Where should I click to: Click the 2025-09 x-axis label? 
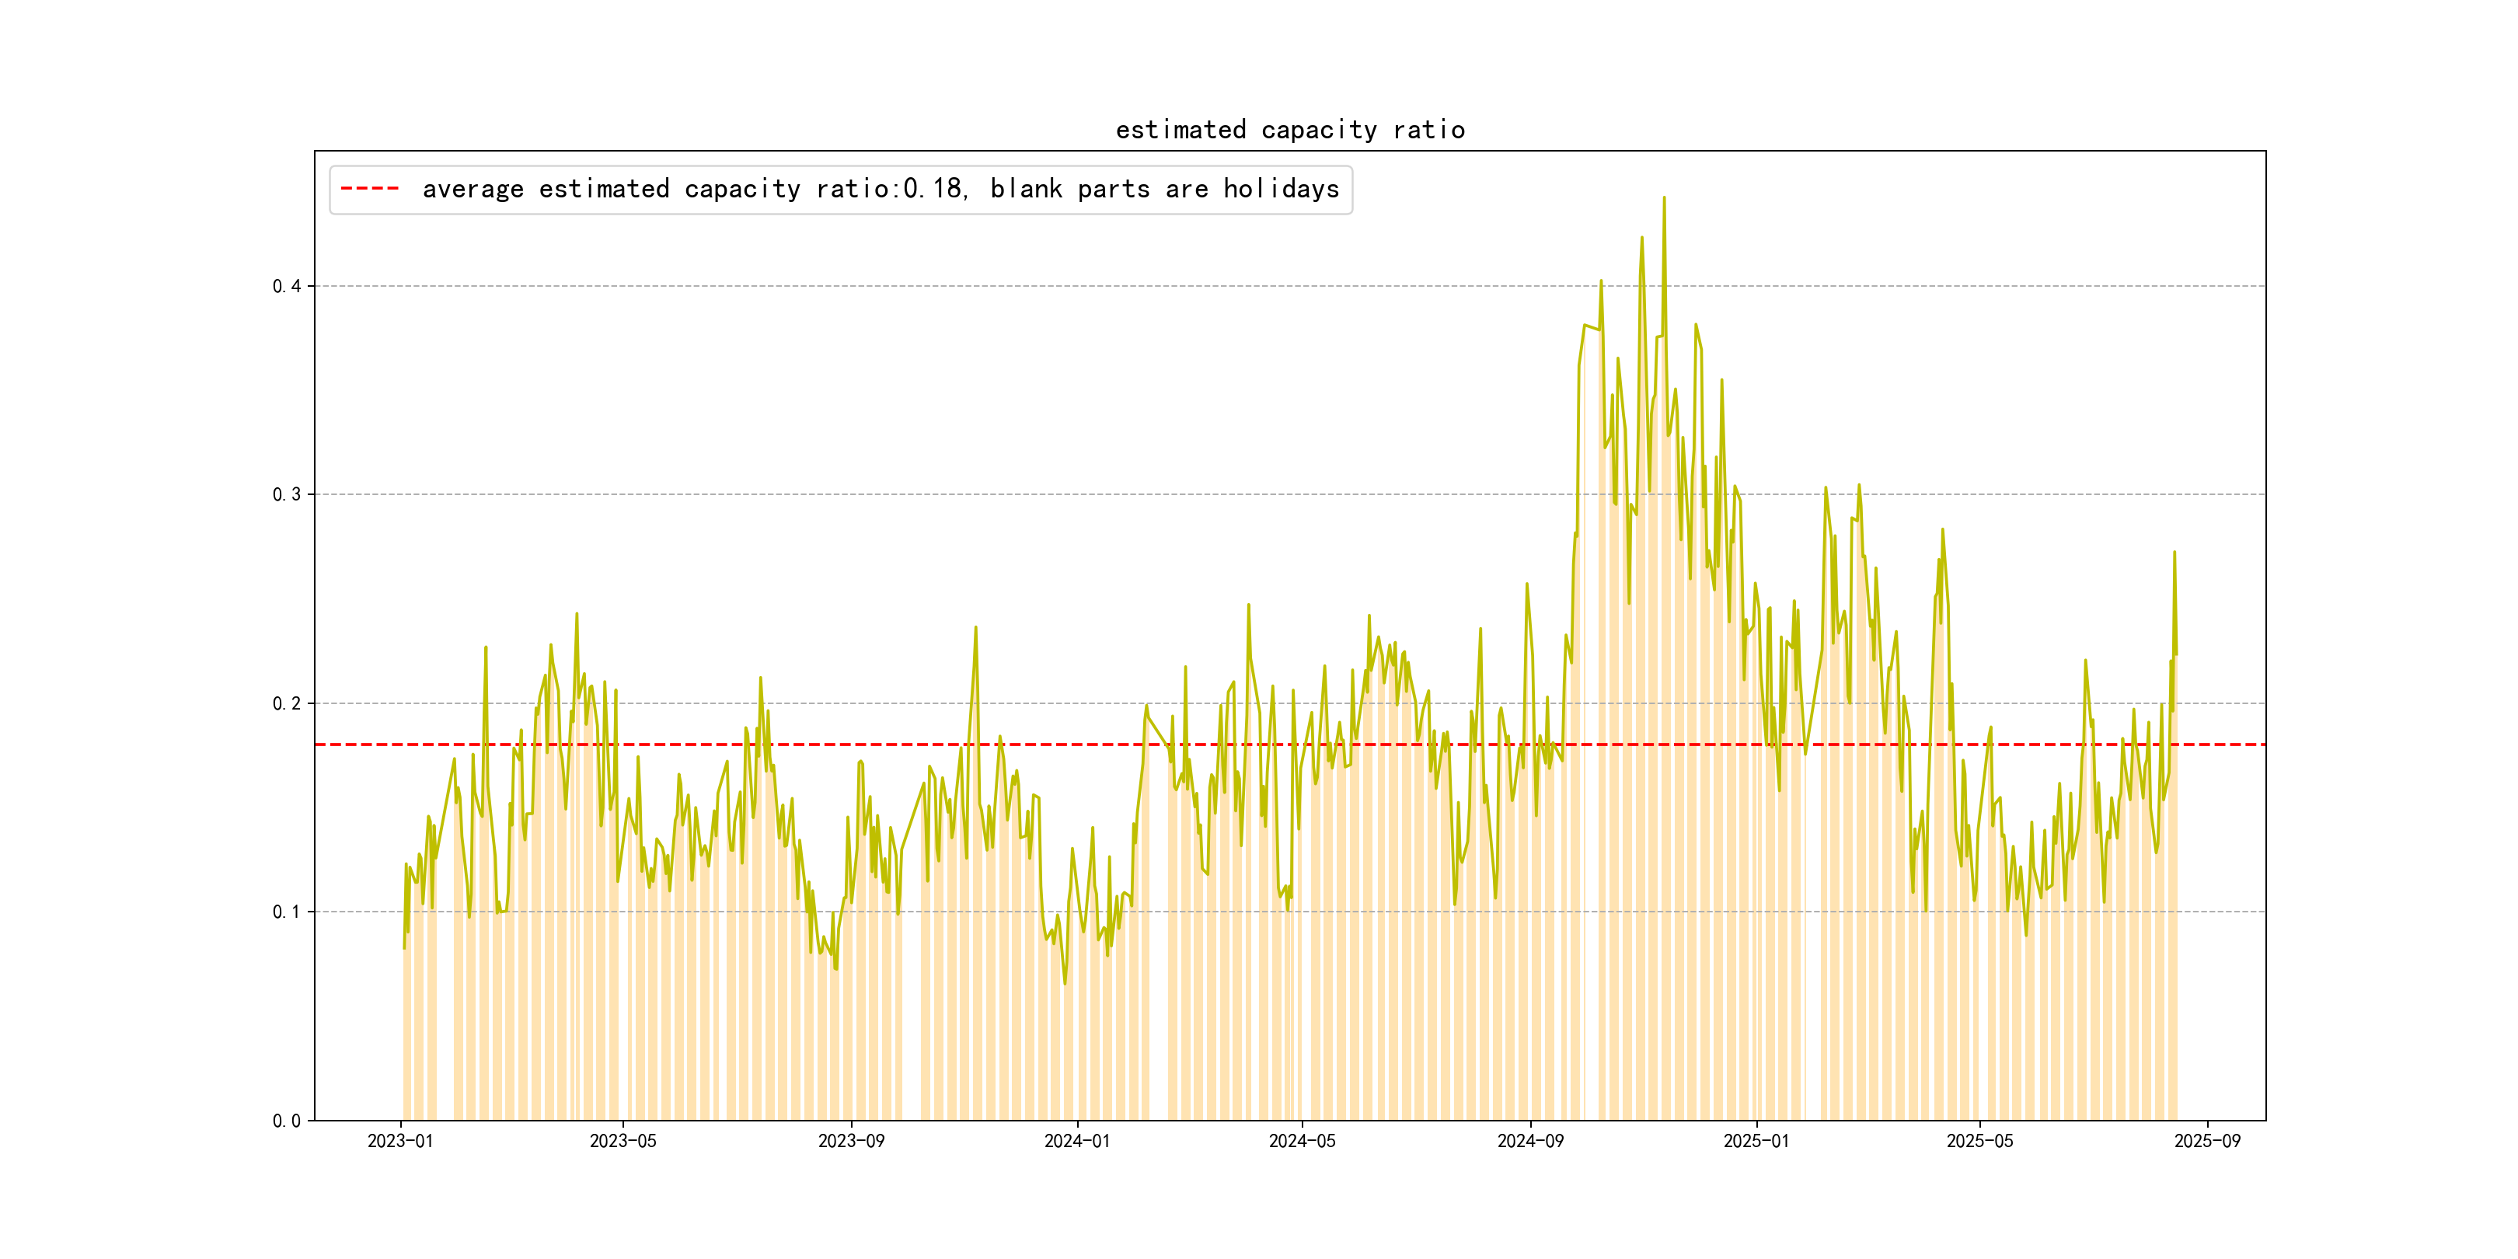(x=2207, y=1141)
